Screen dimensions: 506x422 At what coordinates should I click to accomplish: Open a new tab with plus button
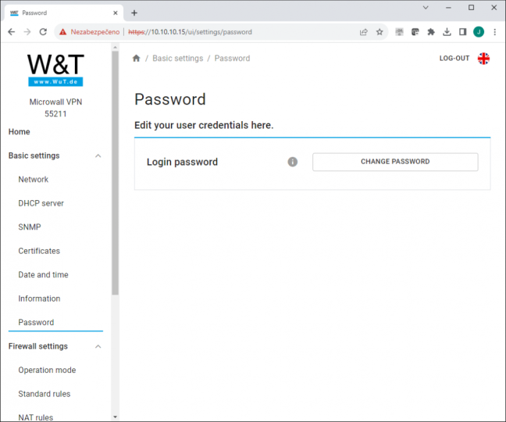pos(134,13)
